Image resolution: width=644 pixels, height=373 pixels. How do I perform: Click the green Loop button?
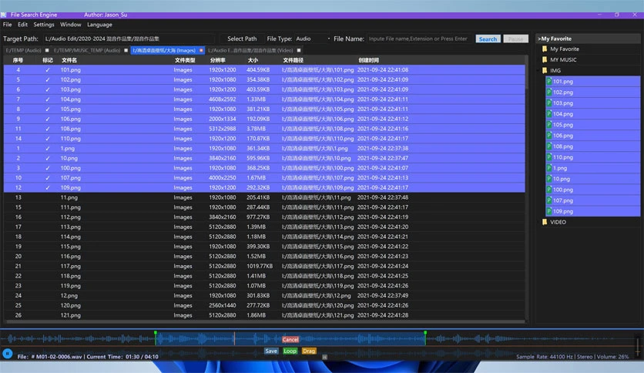(290, 351)
